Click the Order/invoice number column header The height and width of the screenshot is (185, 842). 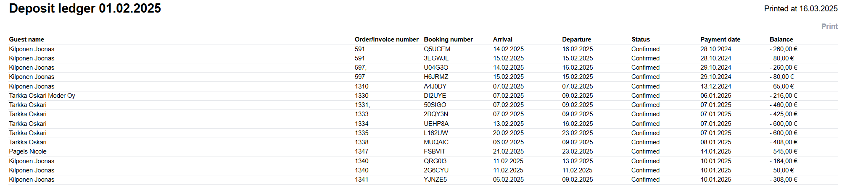pos(386,39)
